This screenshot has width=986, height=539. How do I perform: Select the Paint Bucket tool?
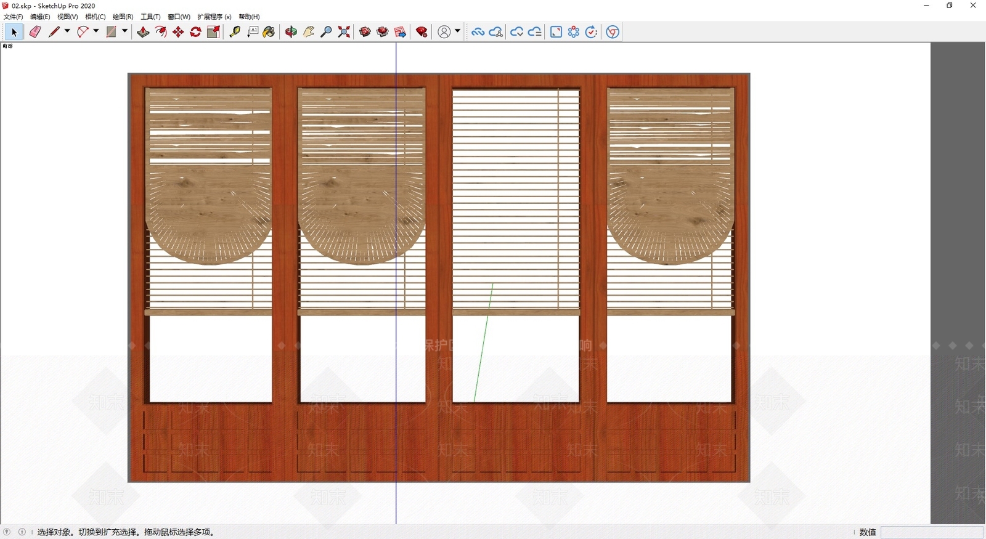pos(269,32)
